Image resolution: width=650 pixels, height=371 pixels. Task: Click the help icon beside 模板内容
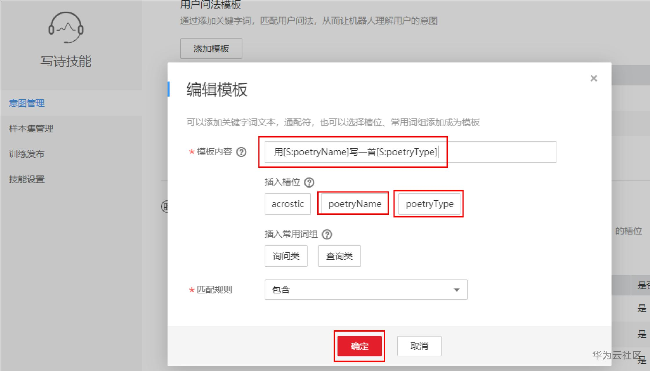[x=241, y=152]
